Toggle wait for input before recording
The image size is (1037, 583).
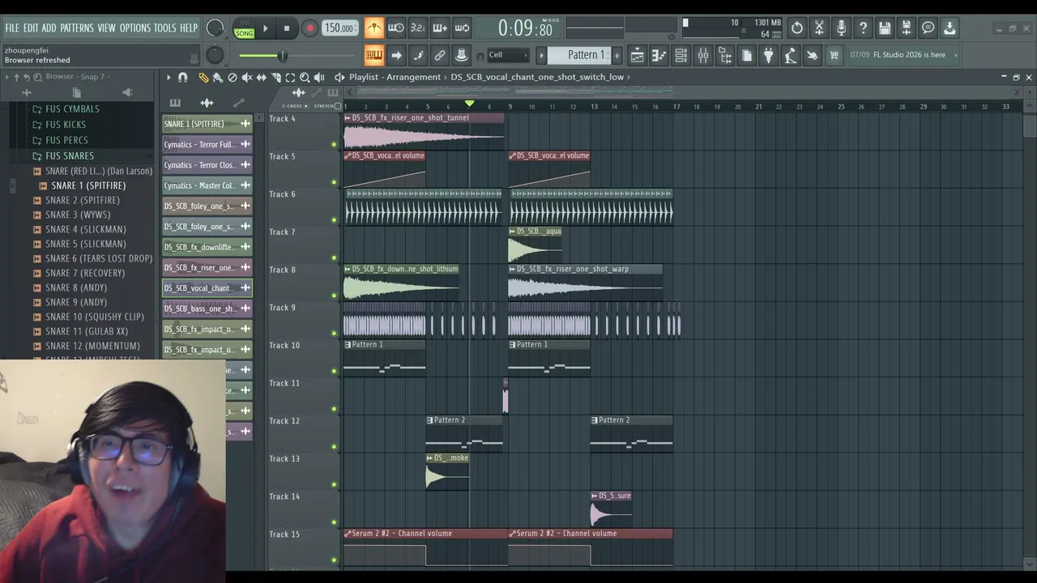[x=395, y=28]
